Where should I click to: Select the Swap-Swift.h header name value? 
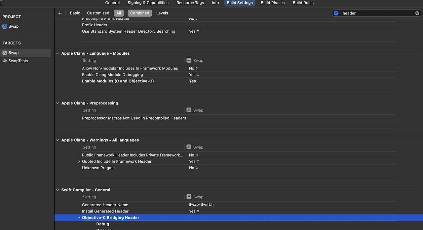pos(201,205)
